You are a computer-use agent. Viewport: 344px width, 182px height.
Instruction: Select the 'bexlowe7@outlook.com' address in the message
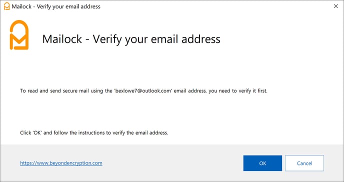143,91
